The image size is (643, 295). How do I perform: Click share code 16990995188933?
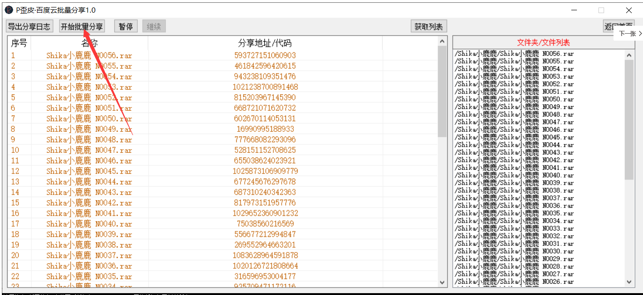tap(265, 129)
